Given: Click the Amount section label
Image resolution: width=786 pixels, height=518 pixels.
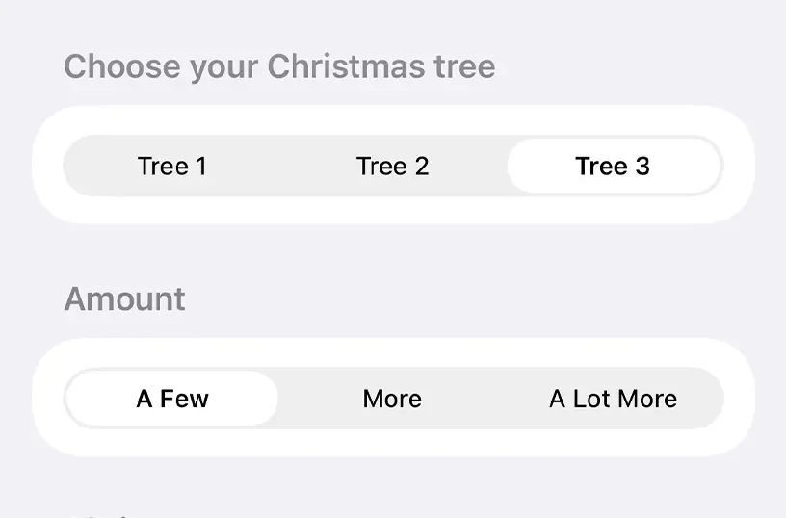Looking at the screenshot, I should click(x=124, y=298).
